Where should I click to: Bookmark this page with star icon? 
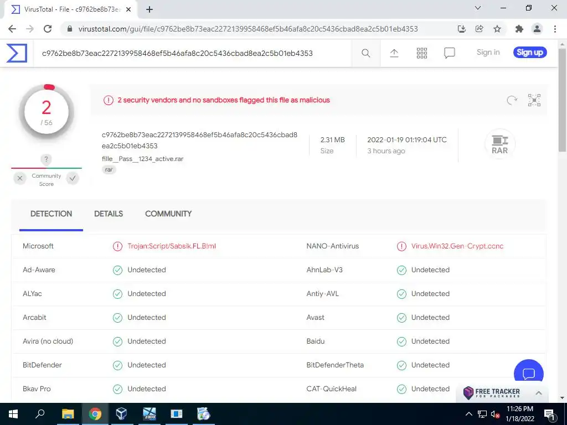pos(497,29)
